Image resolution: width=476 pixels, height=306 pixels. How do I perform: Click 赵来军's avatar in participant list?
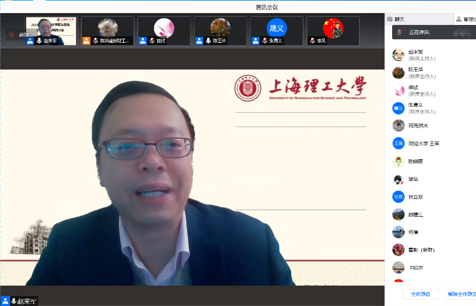(x=398, y=55)
